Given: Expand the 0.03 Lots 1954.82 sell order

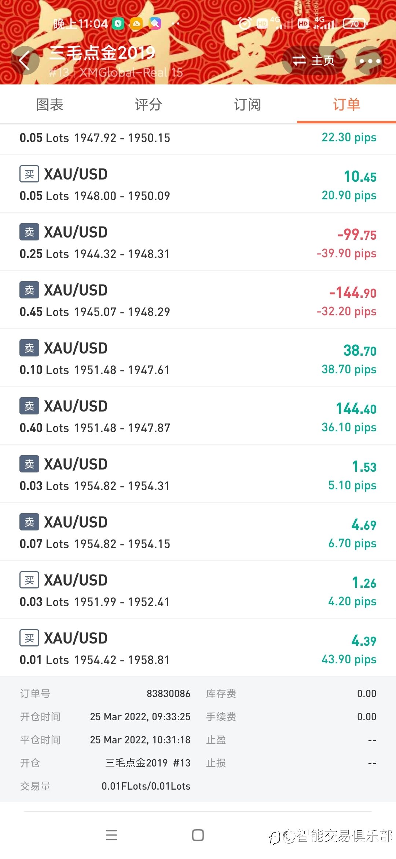Looking at the screenshot, I should click(x=198, y=474).
